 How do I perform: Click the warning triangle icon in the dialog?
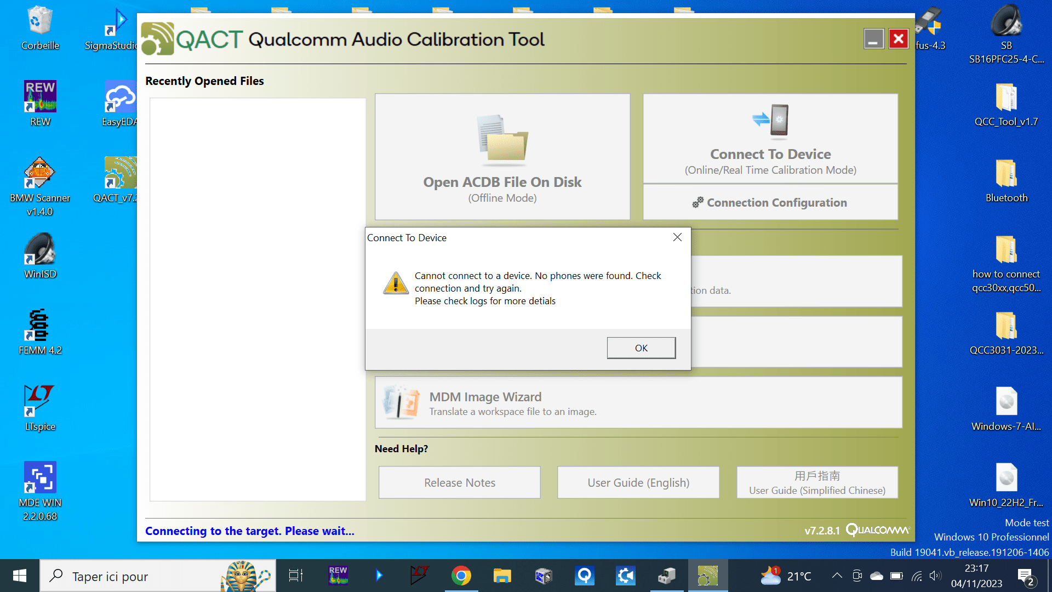point(396,283)
